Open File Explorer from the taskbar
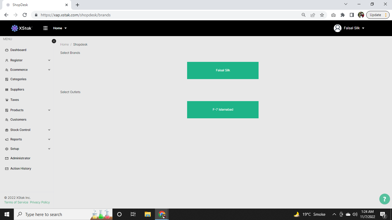This screenshot has width=392, height=220. (148, 214)
